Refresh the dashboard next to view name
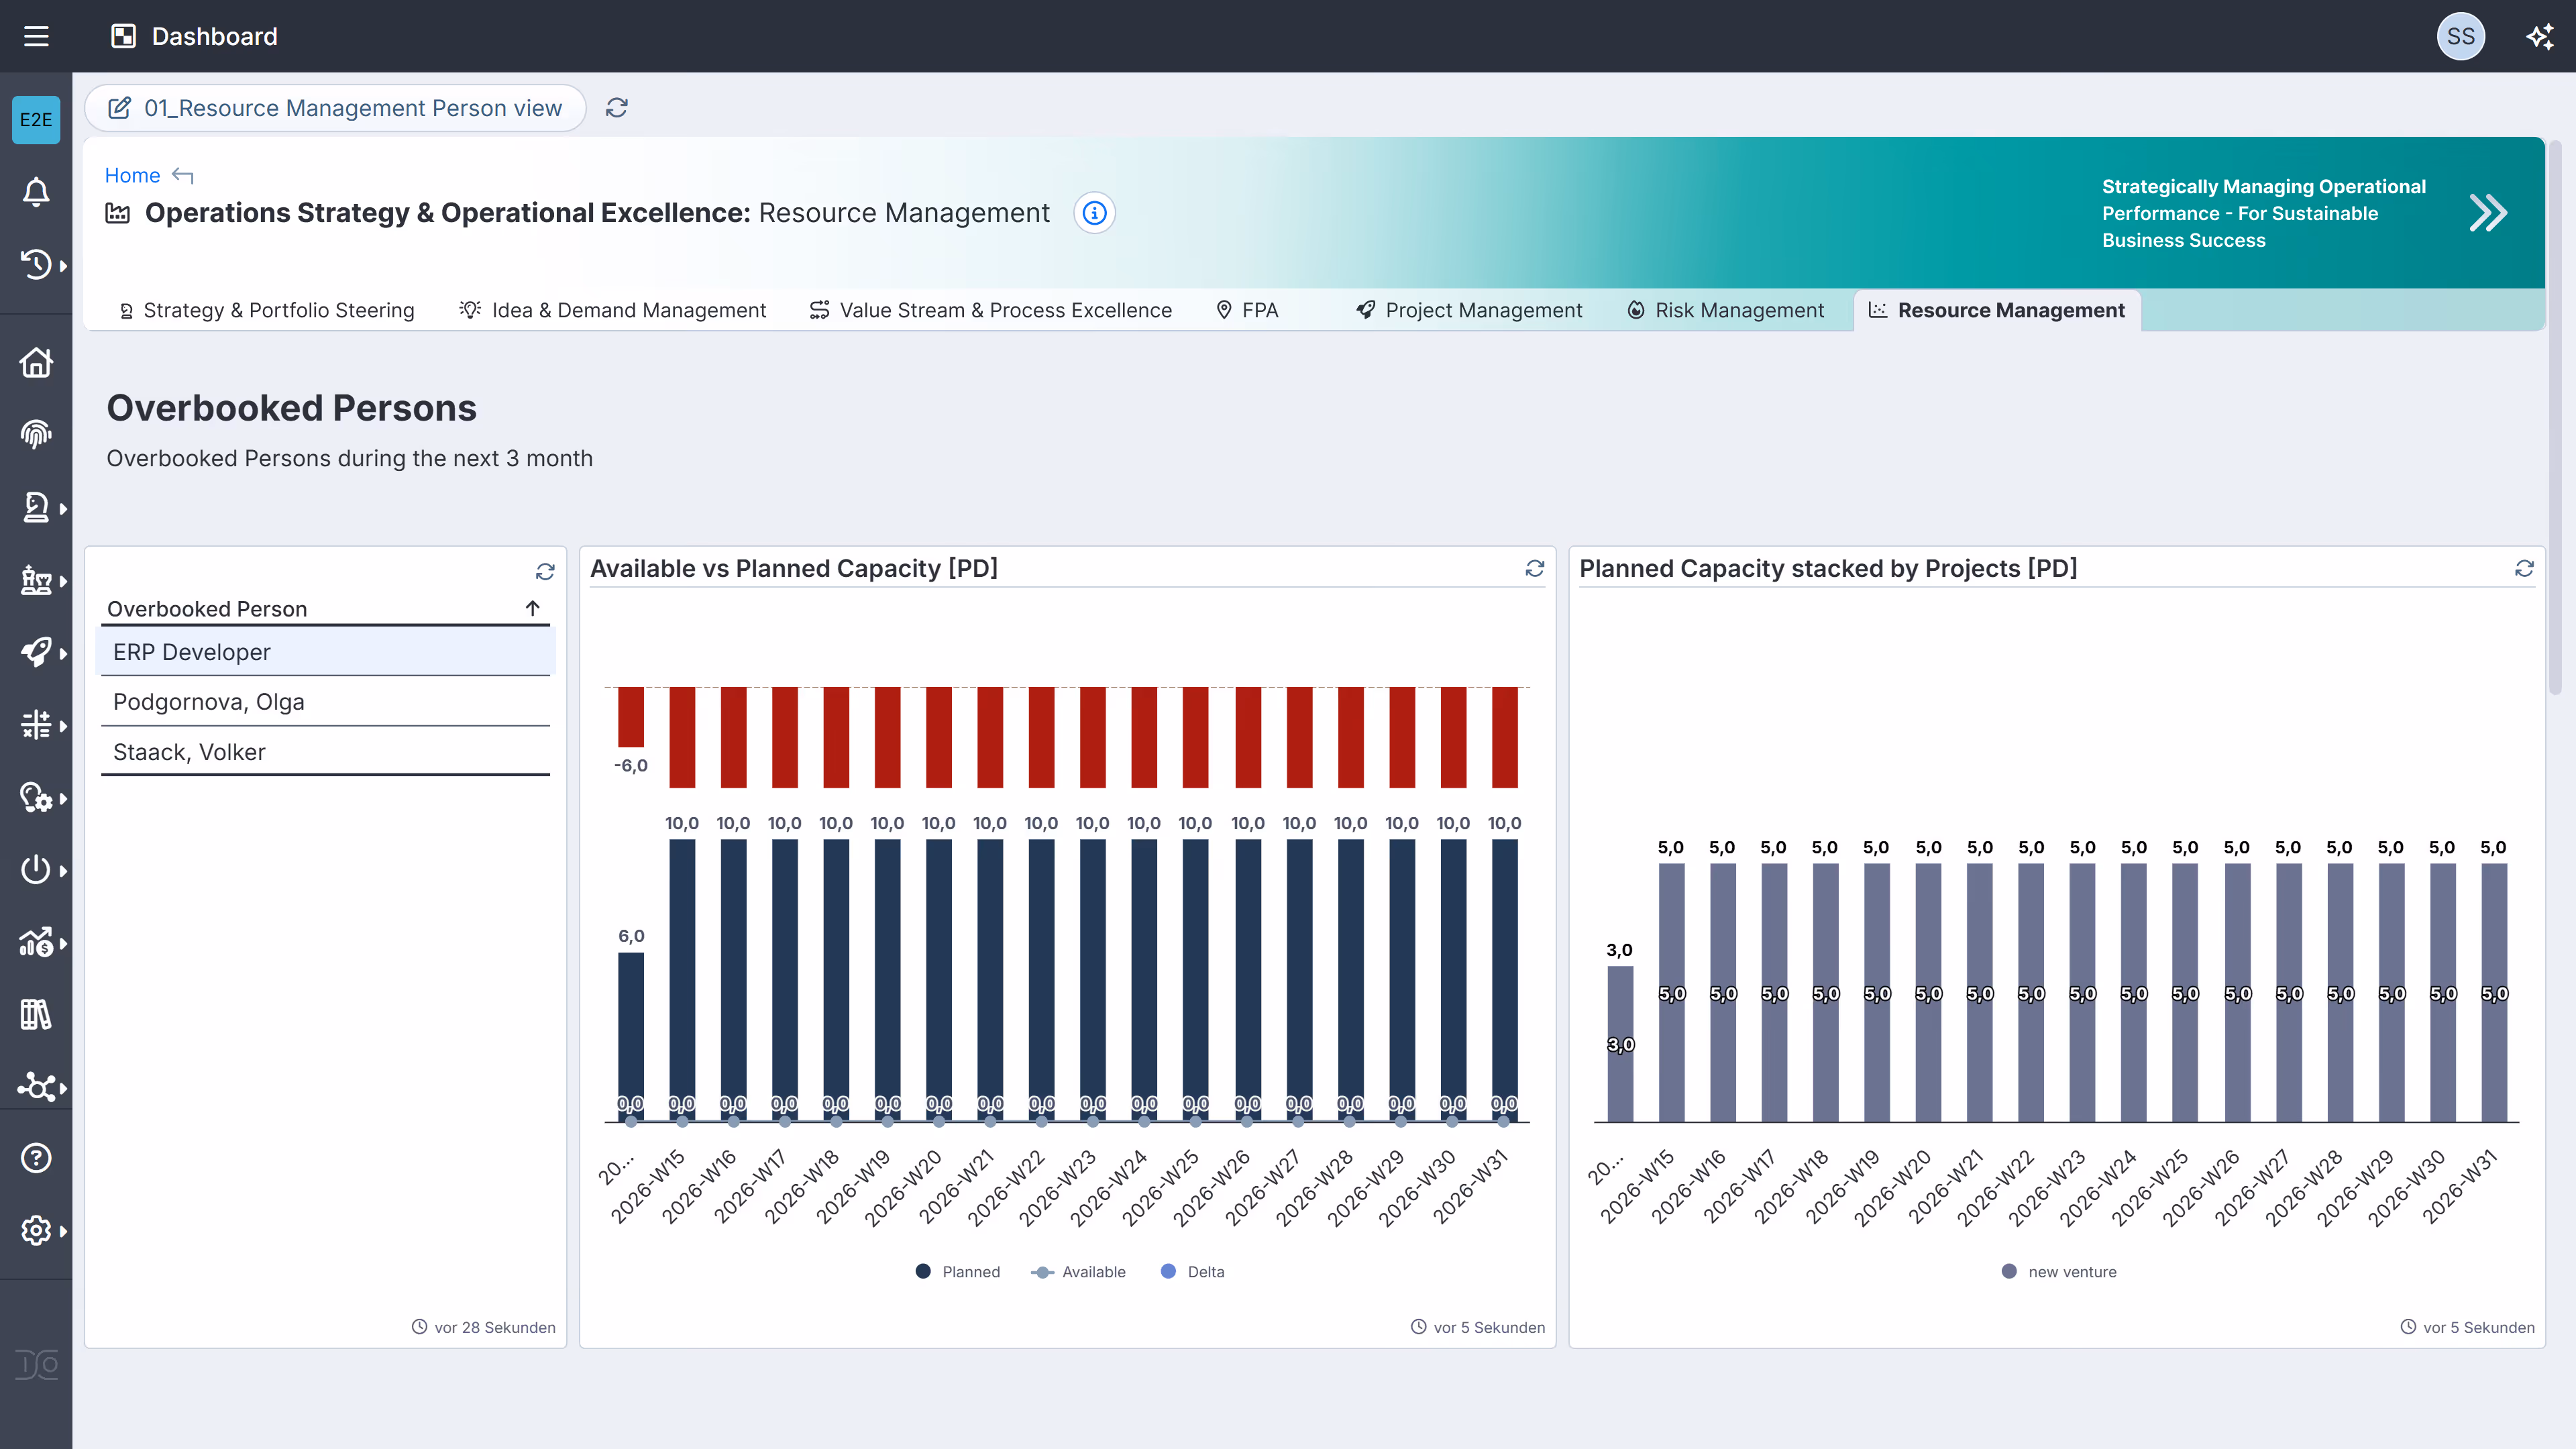The width and height of the screenshot is (2576, 1449). (x=616, y=108)
